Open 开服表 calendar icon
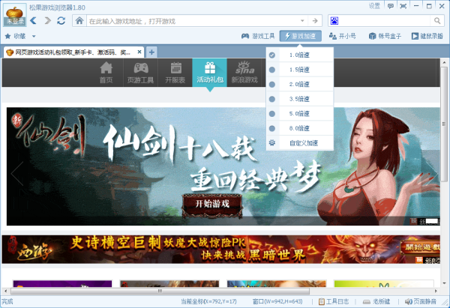 [175, 73]
